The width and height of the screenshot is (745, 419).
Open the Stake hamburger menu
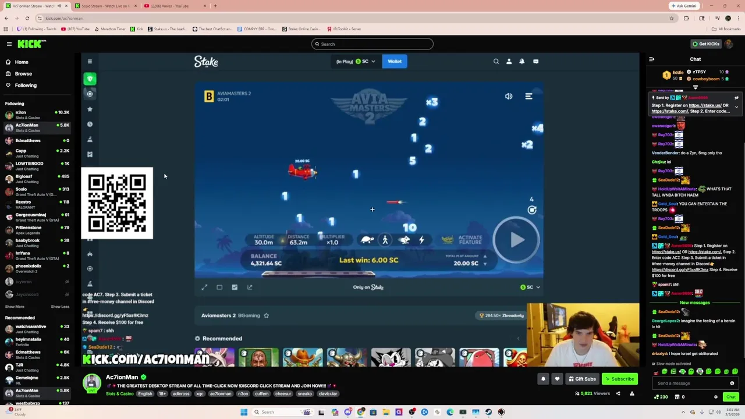(x=90, y=61)
